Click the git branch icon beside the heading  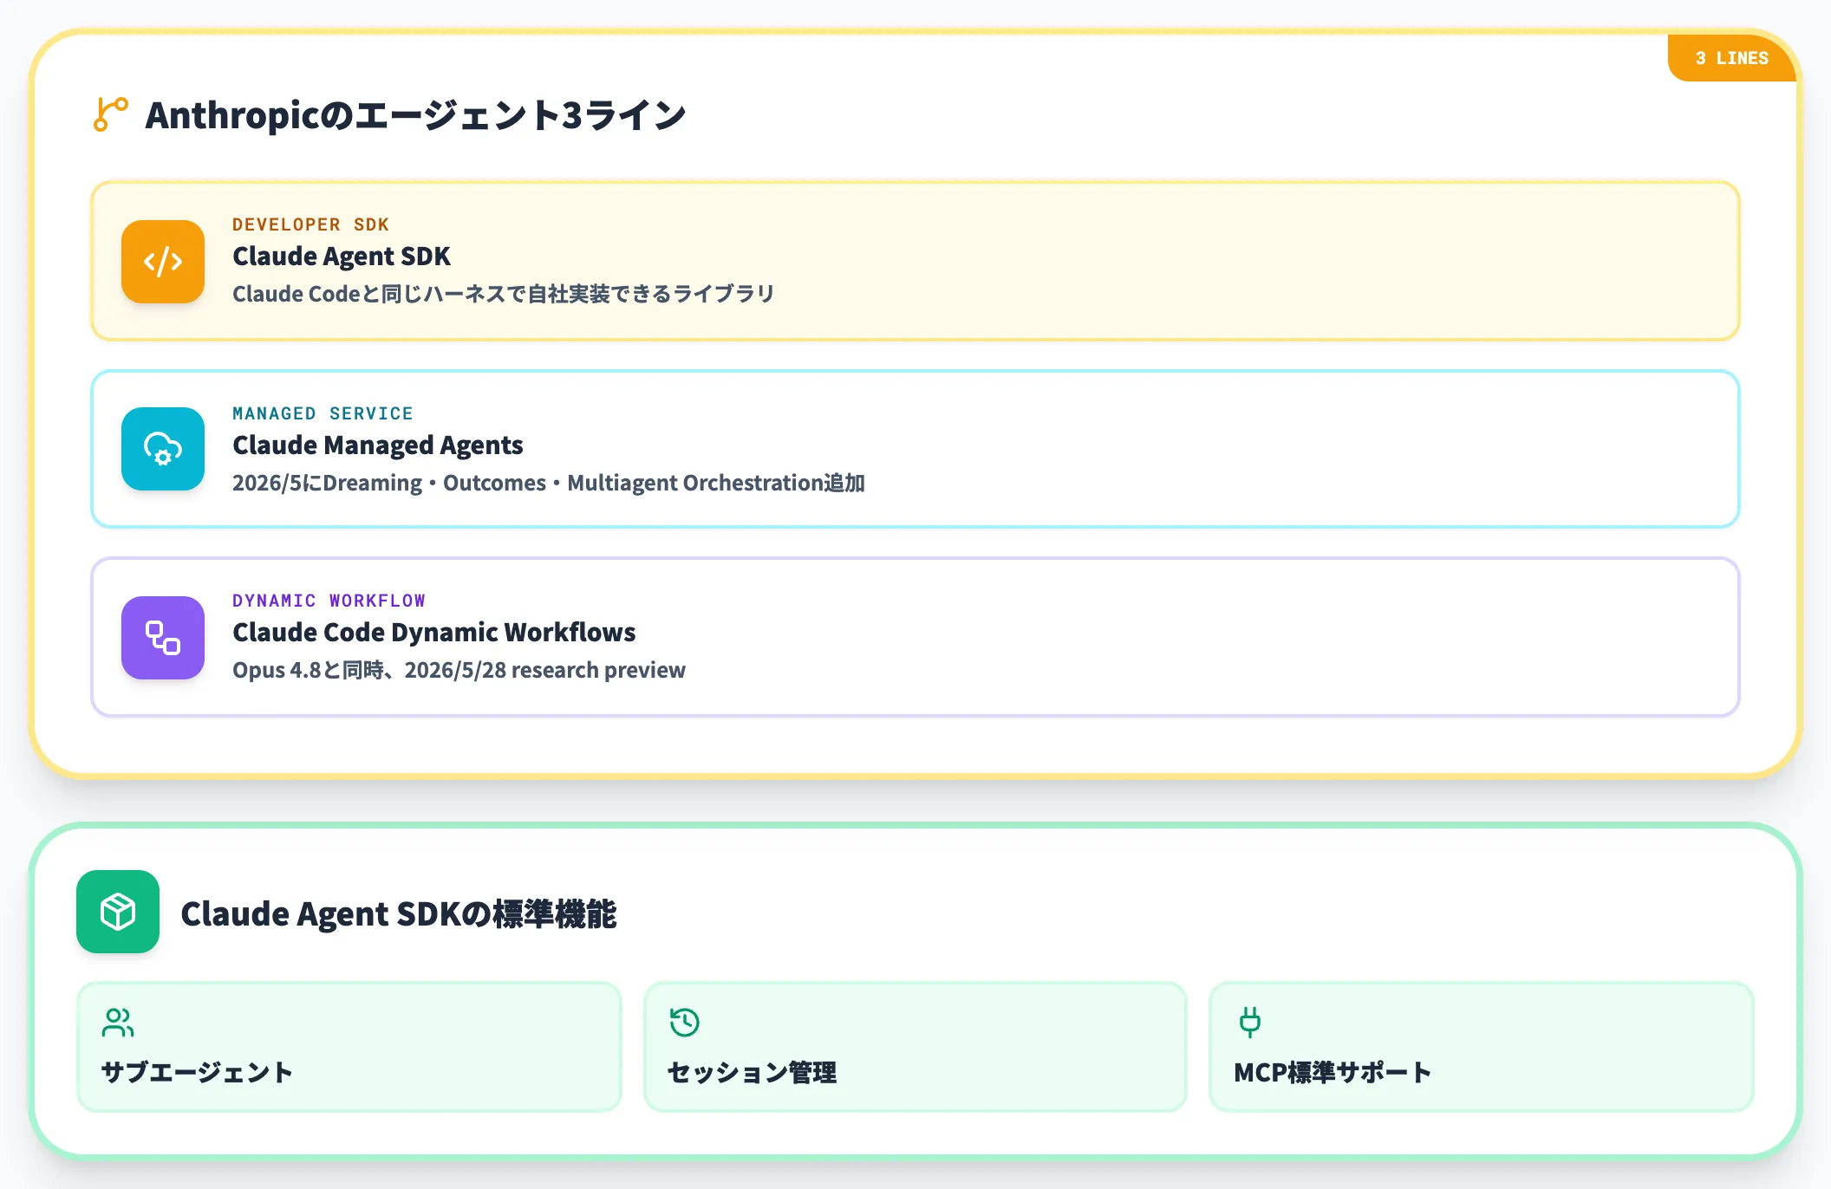click(x=111, y=114)
